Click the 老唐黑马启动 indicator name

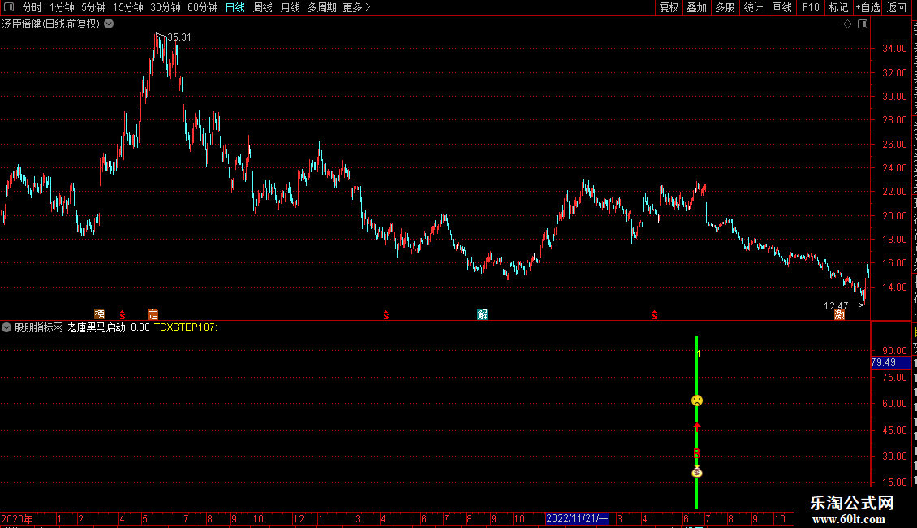97,327
